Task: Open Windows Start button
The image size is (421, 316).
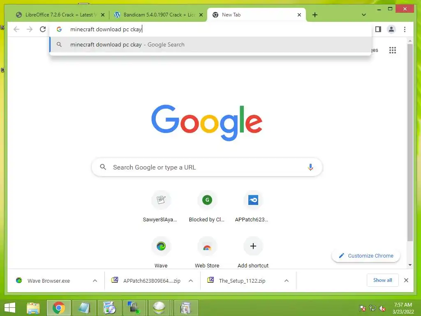Action: (10, 308)
